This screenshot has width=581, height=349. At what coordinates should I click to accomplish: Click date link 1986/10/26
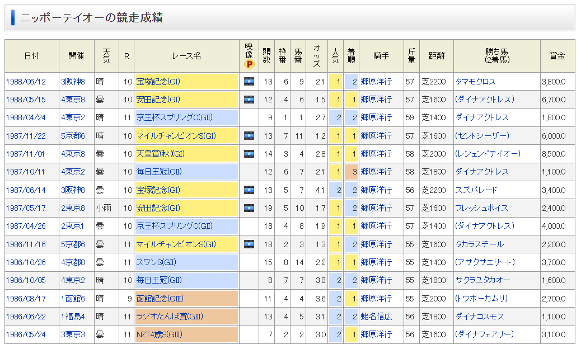(x=26, y=262)
